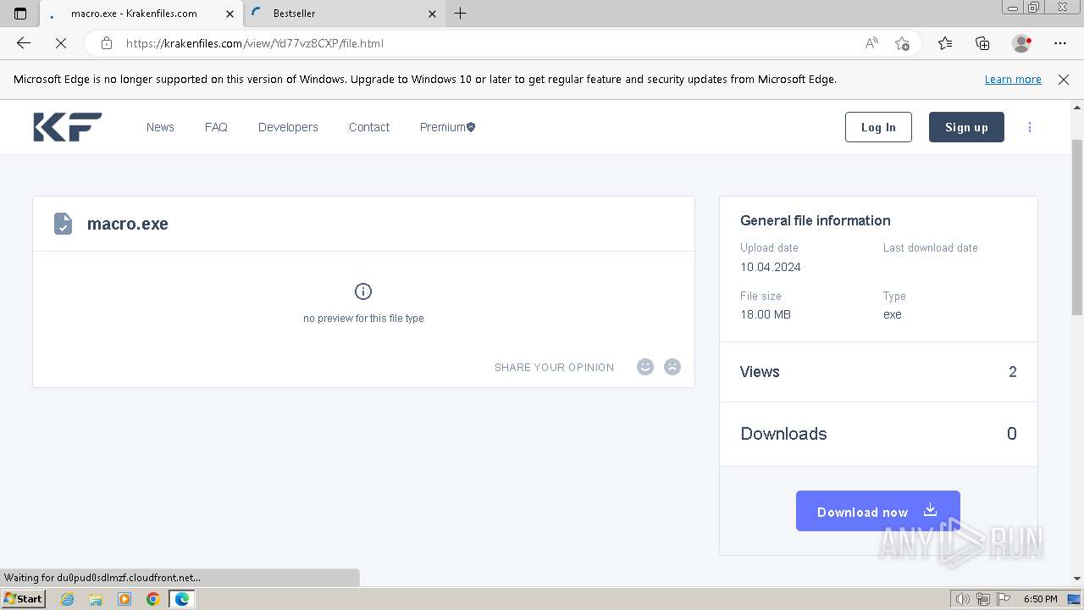Open the browser tab actions menu icon

click(x=20, y=14)
